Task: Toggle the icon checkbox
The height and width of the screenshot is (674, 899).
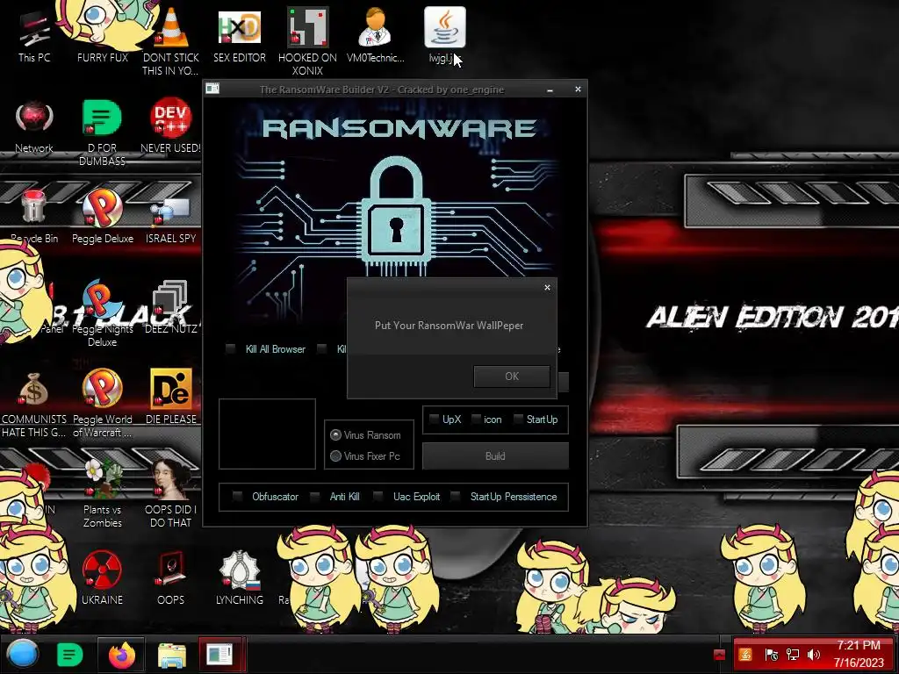Action: point(476,419)
